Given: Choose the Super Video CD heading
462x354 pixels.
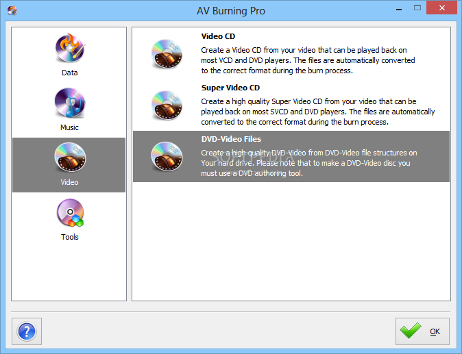Looking at the screenshot, I should [230, 88].
